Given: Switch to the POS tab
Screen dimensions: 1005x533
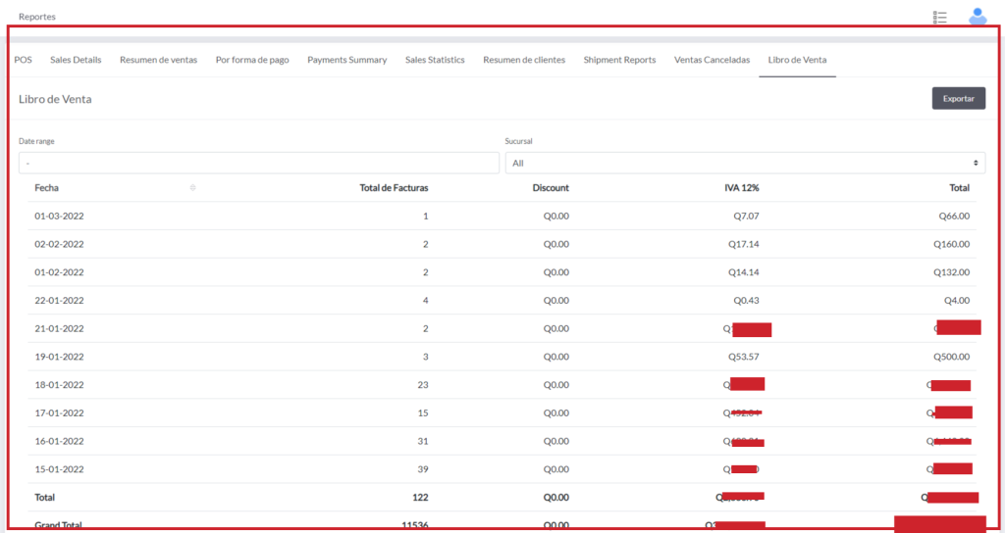Looking at the screenshot, I should tap(23, 60).
